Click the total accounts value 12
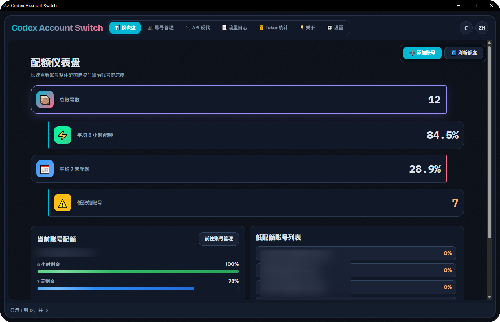The width and height of the screenshot is (500, 322). click(434, 100)
